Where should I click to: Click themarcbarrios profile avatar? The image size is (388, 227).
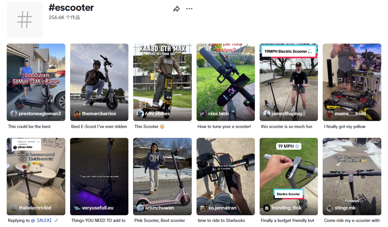[77, 114]
